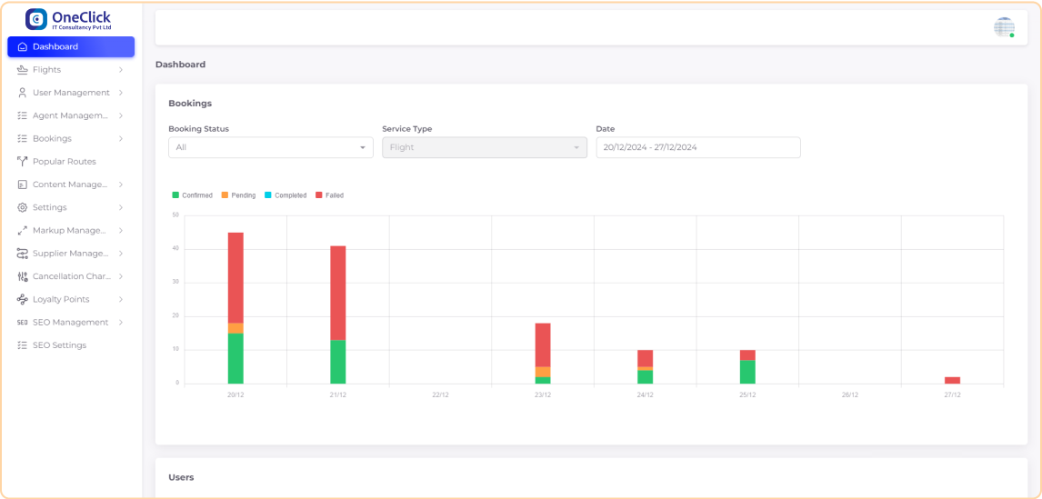
Task: Click the Content Management icon
Action: pyautogui.click(x=23, y=185)
